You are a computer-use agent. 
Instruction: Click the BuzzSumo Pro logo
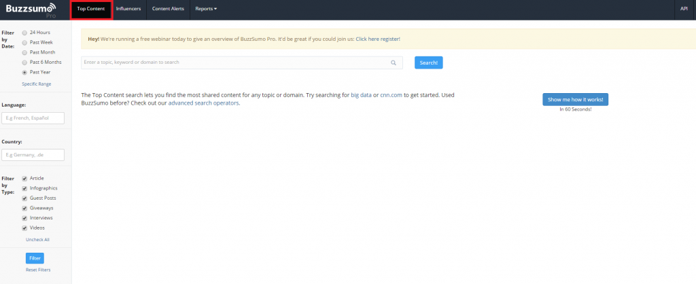32,9
